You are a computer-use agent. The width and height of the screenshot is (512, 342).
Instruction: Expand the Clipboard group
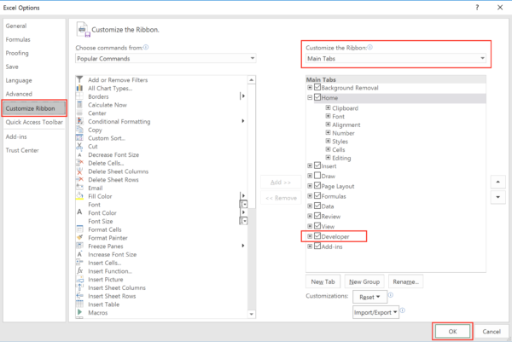coord(328,107)
